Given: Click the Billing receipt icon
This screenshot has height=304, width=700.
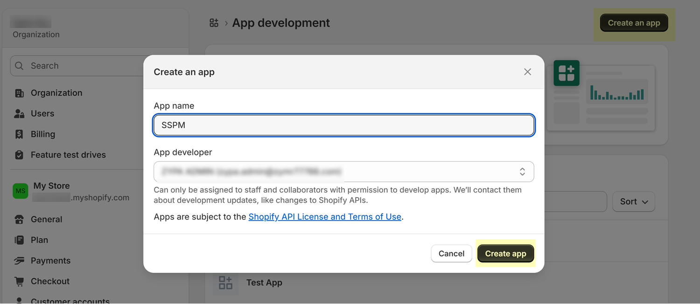Looking at the screenshot, I should [19, 134].
